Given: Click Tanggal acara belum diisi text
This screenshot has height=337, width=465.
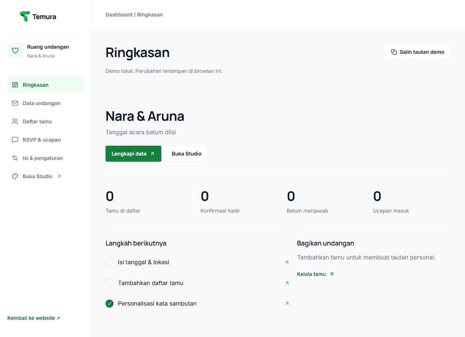Looking at the screenshot, I should click(x=141, y=132).
